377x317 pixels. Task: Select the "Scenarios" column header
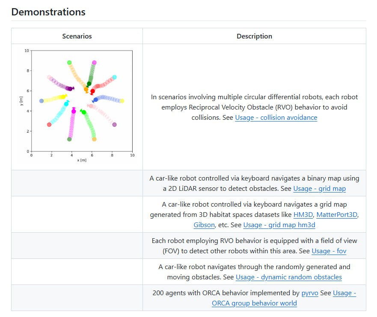[x=77, y=36]
